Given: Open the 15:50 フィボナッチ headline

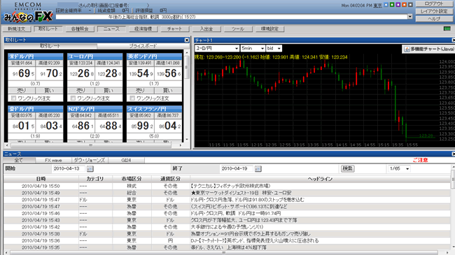Looking at the screenshot, I should pyautogui.click(x=230, y=186).
